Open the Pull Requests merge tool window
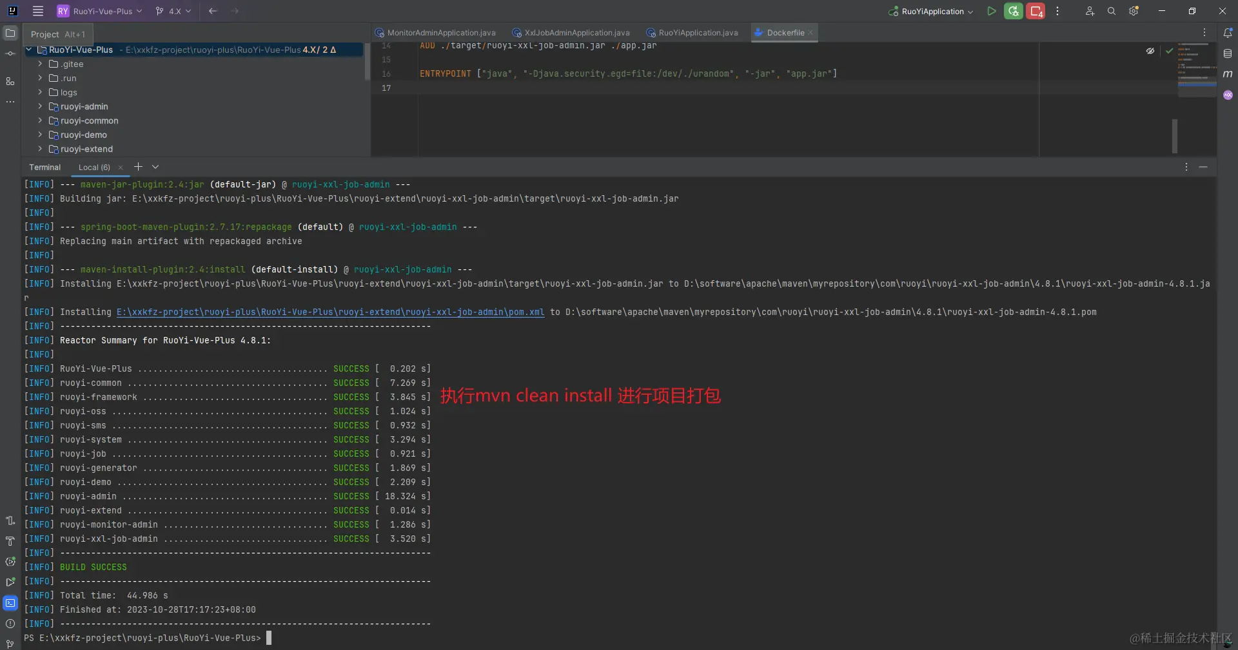 (x=10, y=521)
